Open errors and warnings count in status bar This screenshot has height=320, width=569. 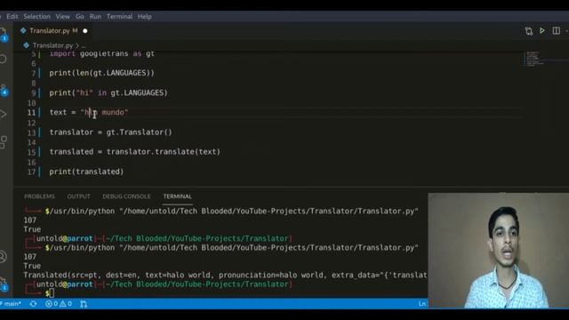[x=58, y=304]
